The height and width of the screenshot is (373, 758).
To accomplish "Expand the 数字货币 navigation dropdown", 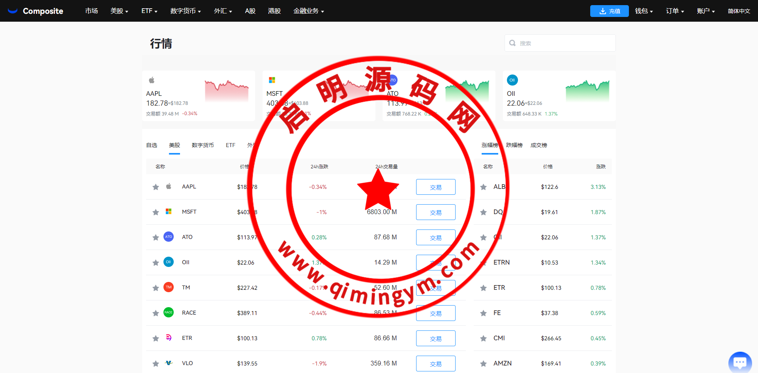I will pos(186,11).
